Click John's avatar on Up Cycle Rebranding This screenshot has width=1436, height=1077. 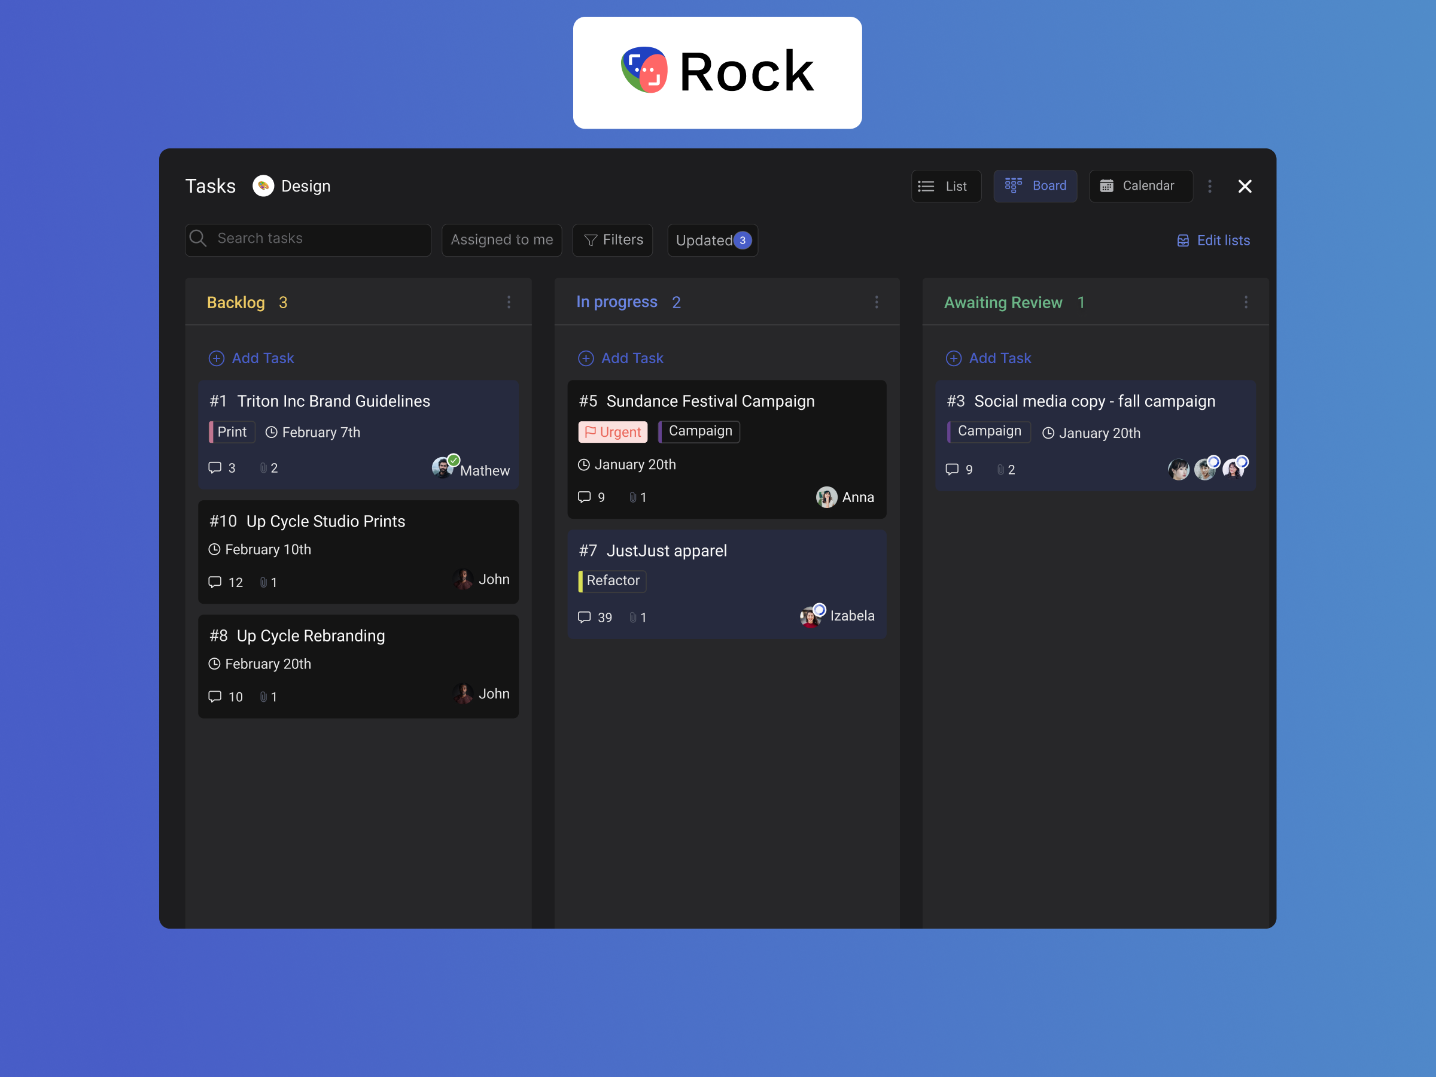[x=463, y=693]
